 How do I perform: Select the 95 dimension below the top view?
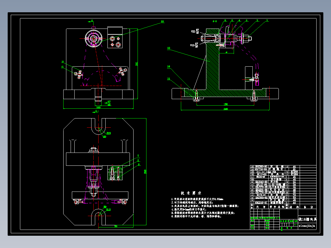116,226
